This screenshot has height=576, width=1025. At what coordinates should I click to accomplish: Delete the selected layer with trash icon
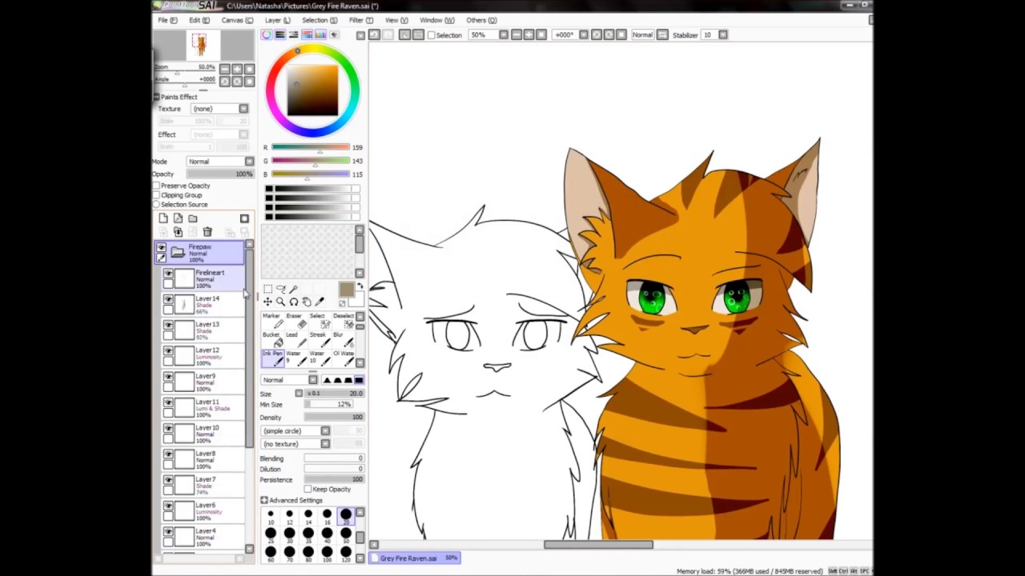[207, 232]
